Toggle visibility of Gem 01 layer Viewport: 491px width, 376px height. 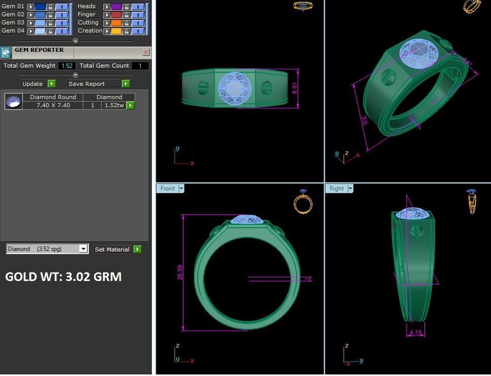click(61, 7)
